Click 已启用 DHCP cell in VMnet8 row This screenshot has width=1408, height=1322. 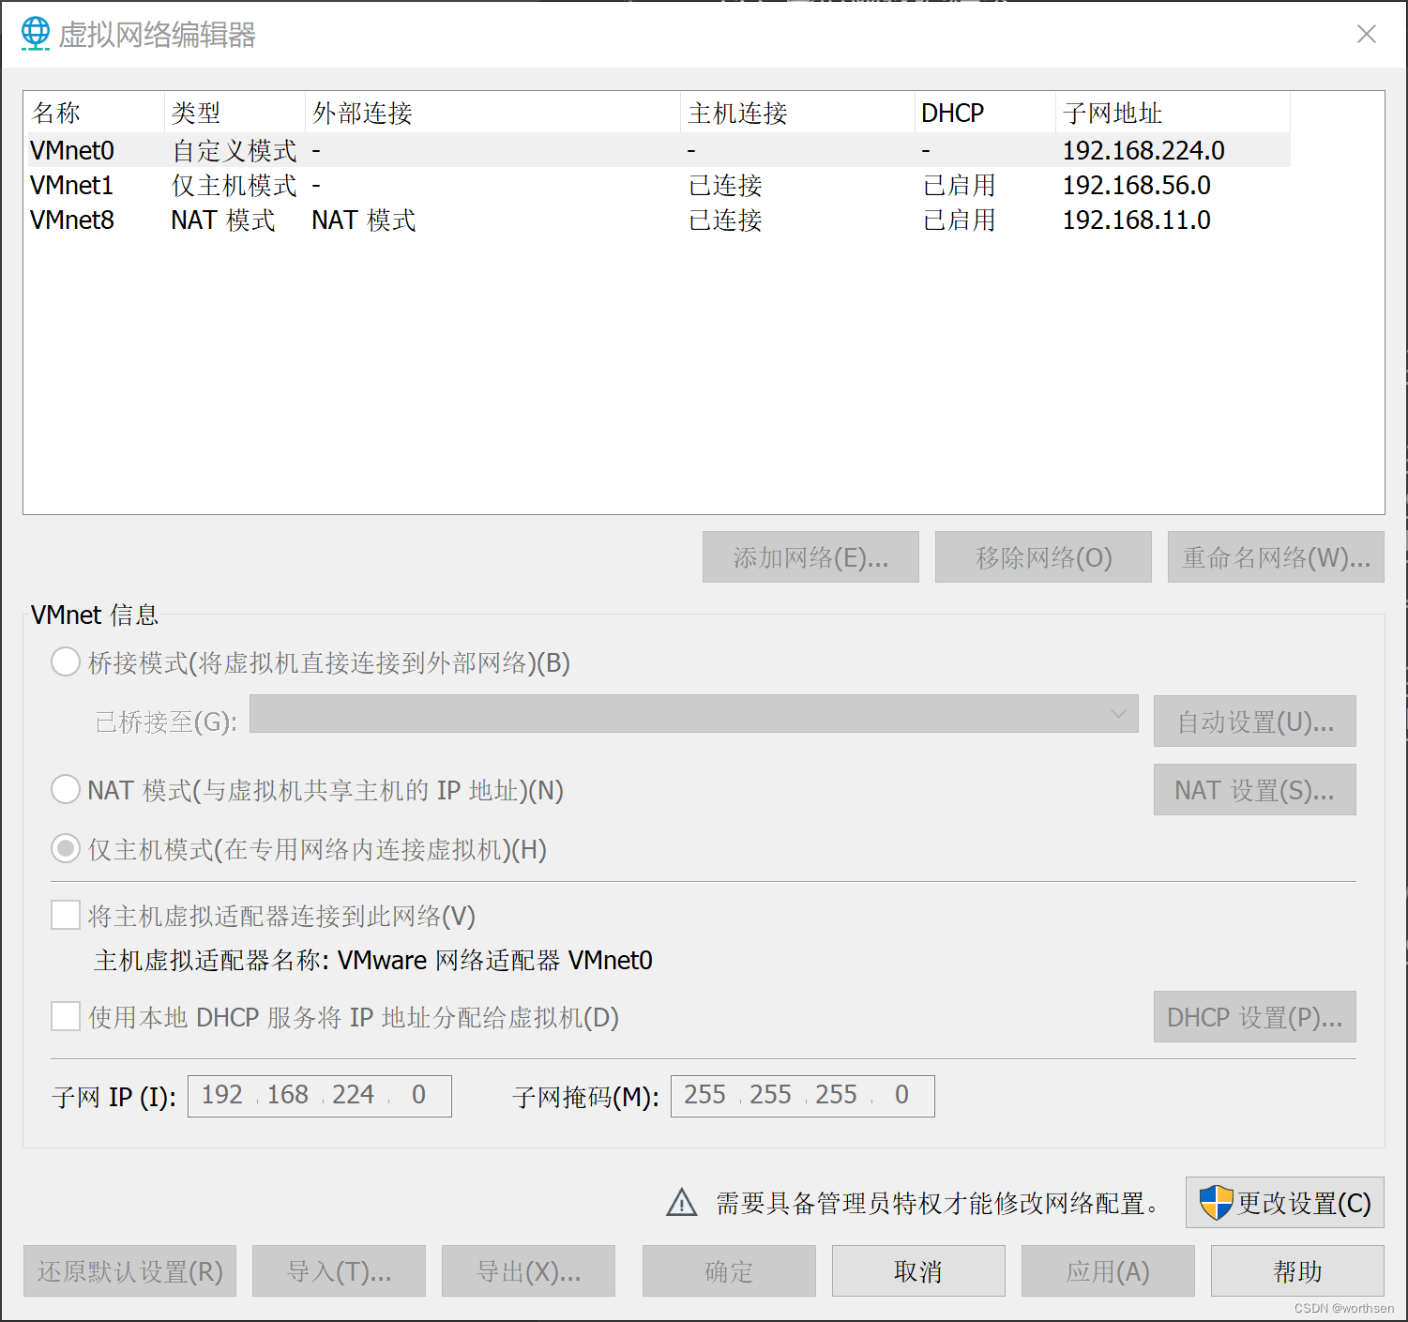click(x=959, y=220)
